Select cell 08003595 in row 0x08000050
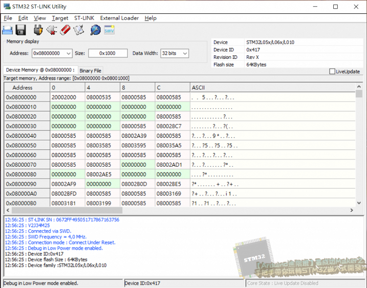Viewport: 367px width, 288px height. coord(137,145)
